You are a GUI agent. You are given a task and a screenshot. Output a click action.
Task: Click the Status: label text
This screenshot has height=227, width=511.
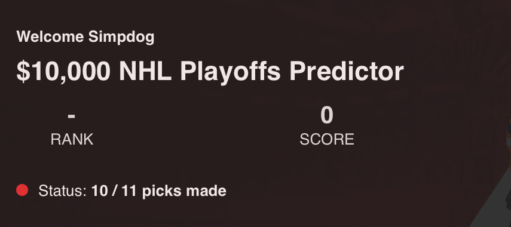point(62,191)
